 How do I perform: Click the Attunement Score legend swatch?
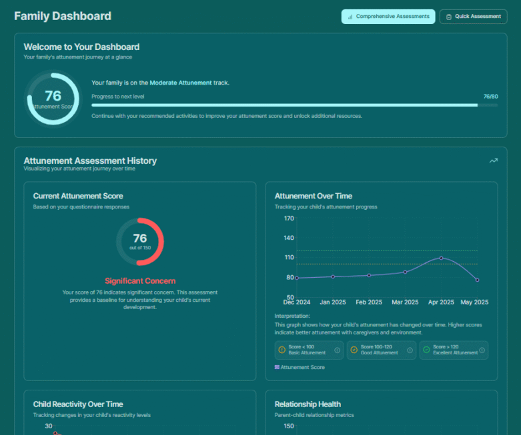point(277,367)
